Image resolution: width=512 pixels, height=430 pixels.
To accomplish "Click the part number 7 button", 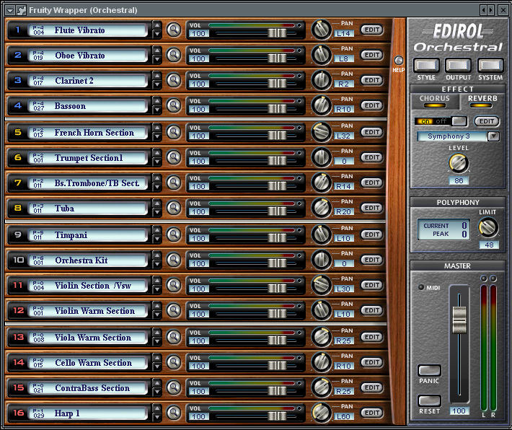I will tap(17, 183).
